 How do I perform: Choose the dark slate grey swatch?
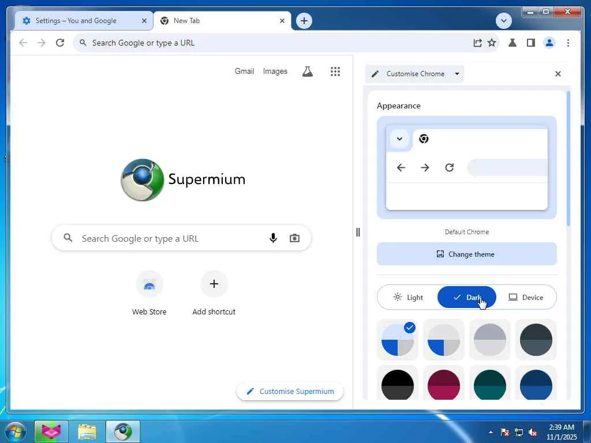point(536,339)
